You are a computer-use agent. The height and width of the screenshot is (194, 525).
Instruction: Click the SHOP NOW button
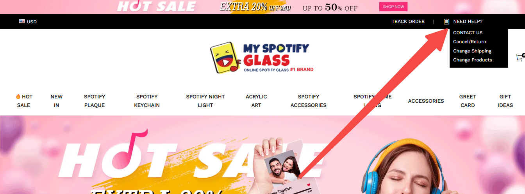(393, 7)
